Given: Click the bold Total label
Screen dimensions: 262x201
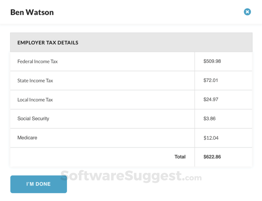Looking at the screenshot, I should pos(180,157).
